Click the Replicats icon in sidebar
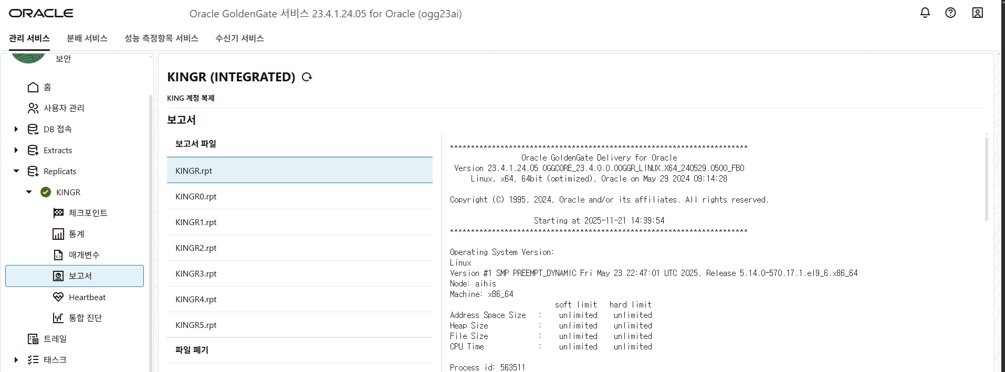The height and width of the screenshot is (372, 1005). tap(33, 171)
